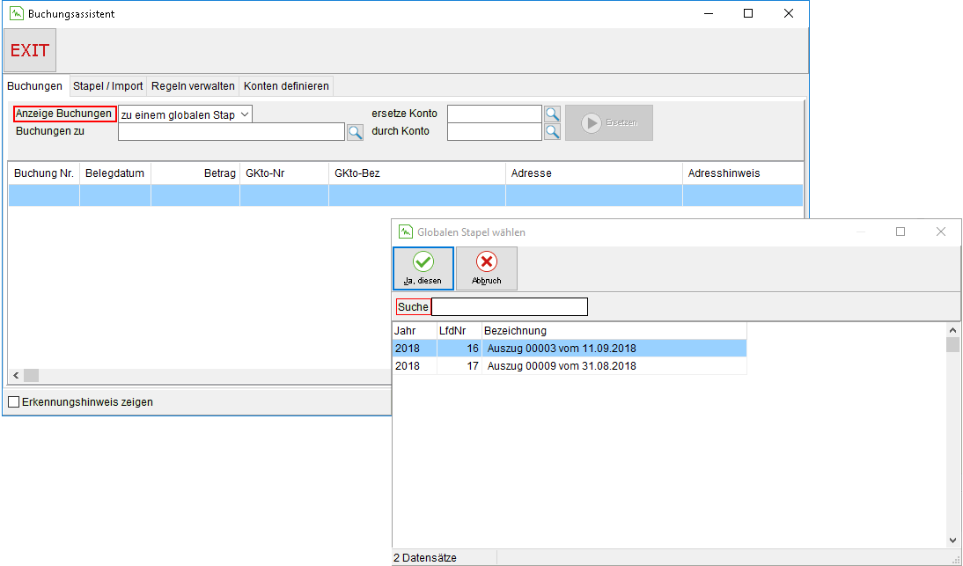The height and width of the screenshot is (566, 963).
Task: Select row Auszug 00003 vom 11.09.2018
Action: point(570,348)
